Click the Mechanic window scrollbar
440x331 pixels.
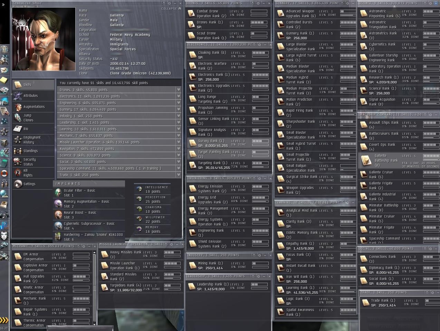click(94, 288)
